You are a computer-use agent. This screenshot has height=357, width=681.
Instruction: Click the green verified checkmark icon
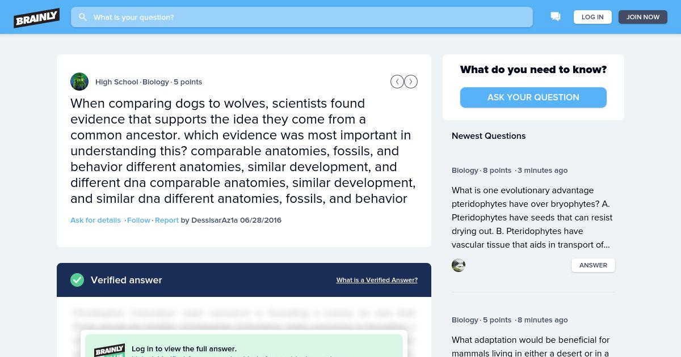pyautogui.click(x=77, y=280)
